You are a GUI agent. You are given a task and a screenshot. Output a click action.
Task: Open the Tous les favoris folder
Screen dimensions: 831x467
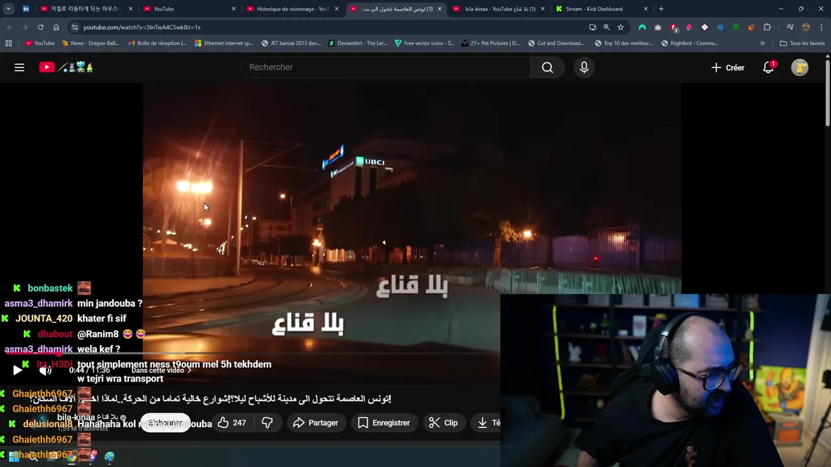802,43
